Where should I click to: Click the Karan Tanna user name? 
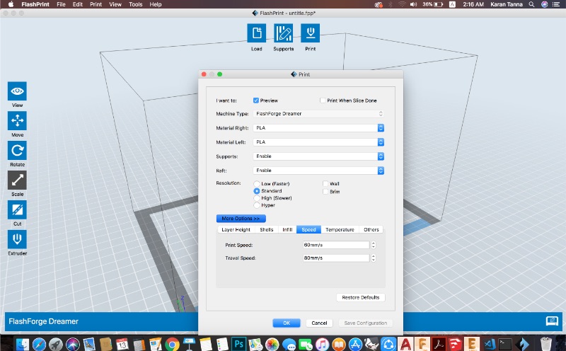506,4
